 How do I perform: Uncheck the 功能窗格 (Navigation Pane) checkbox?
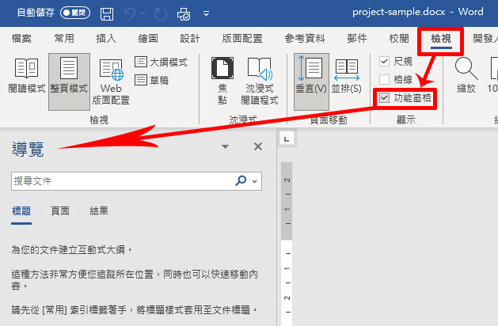point(385,98)
